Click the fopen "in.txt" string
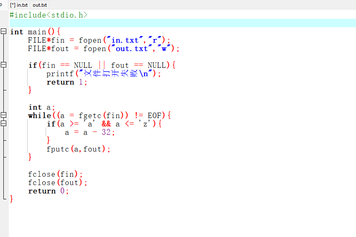 125,40
